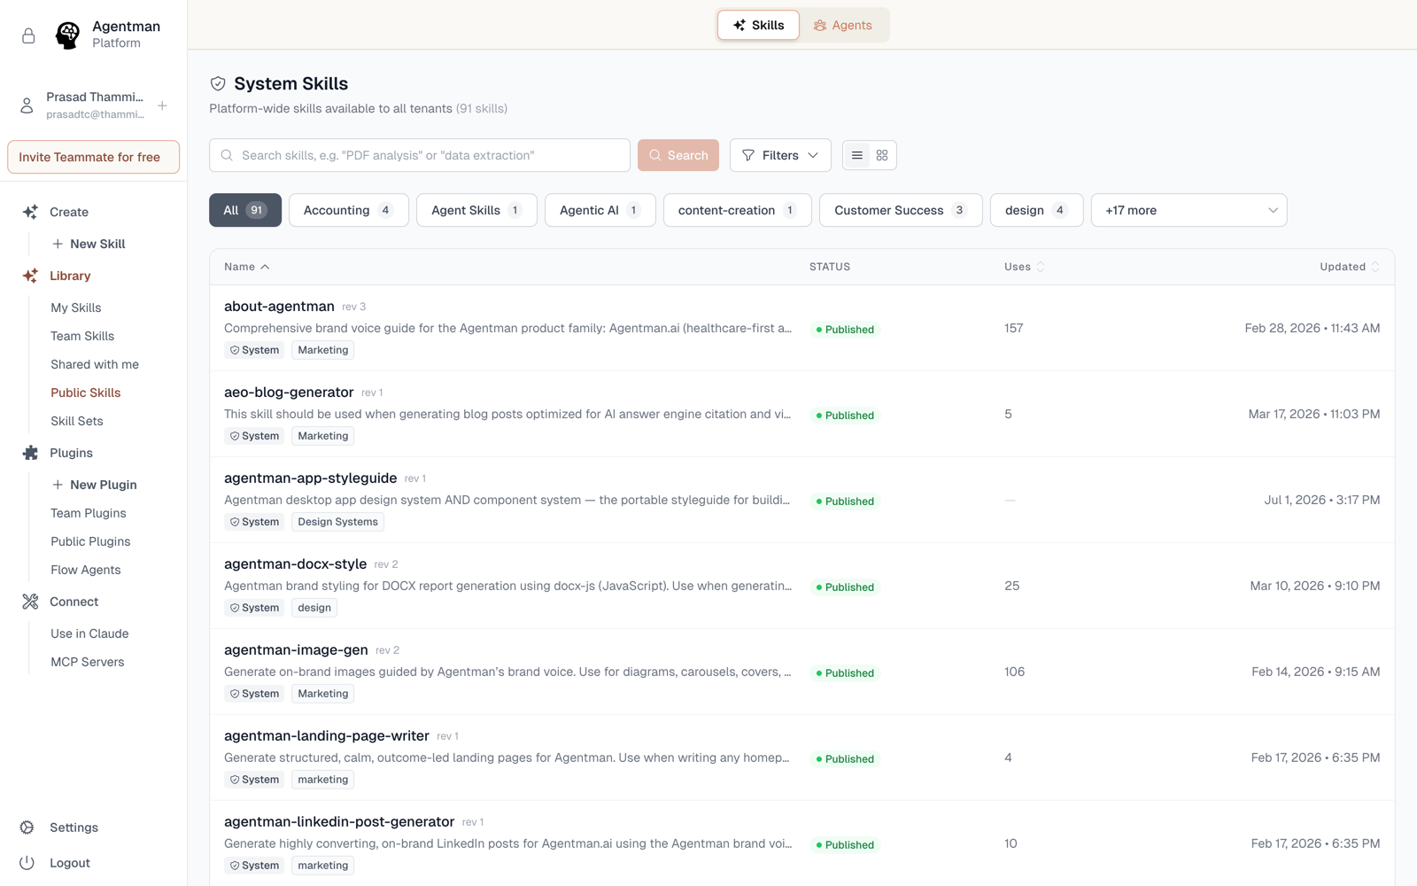Screen dimensions: 1417x886
Task: Open MCP Servers in sidebar
Action: tap(88, 662)
